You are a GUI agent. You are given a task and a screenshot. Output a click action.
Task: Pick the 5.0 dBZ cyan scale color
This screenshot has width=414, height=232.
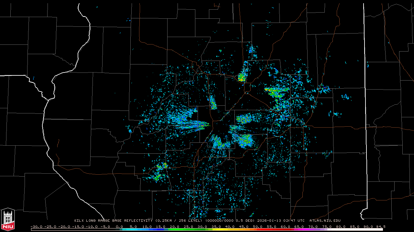click(133, 229)
